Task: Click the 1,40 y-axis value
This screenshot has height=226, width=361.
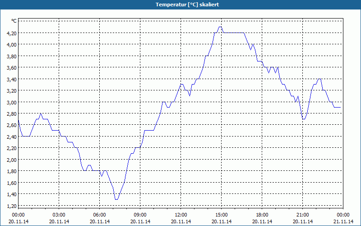Action: pyautogui.click(x=12, y=194)
